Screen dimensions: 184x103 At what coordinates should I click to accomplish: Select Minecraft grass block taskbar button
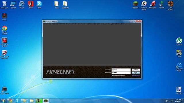tap(46, 101)
